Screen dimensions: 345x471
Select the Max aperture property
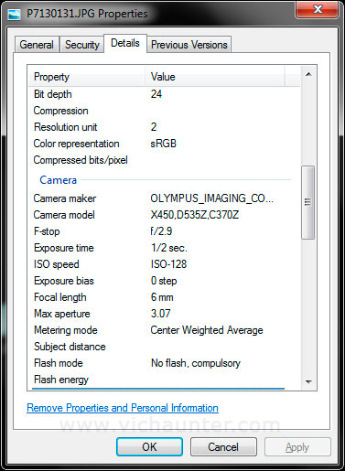(x=62, y=314)
